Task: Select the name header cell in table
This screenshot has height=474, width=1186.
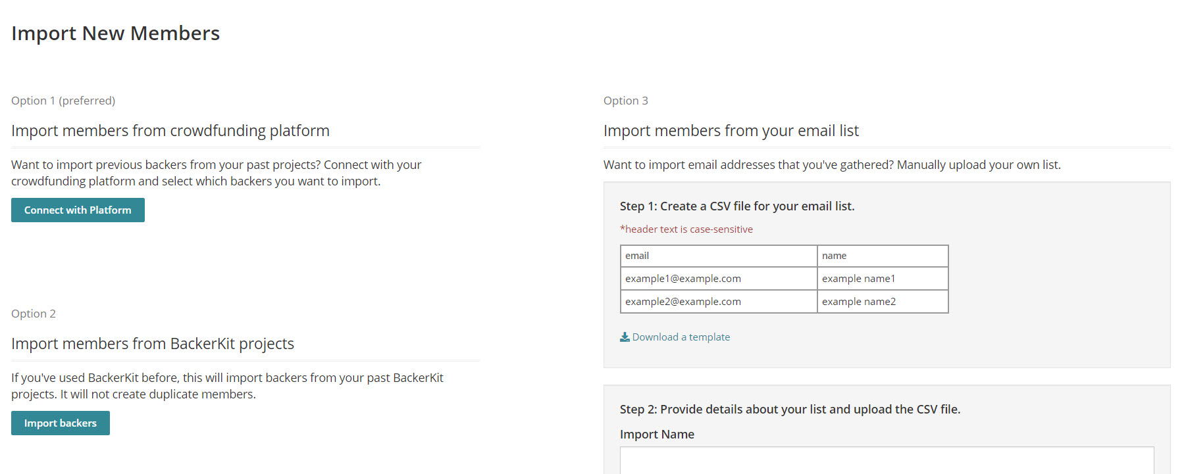Action: click(883, 256)
